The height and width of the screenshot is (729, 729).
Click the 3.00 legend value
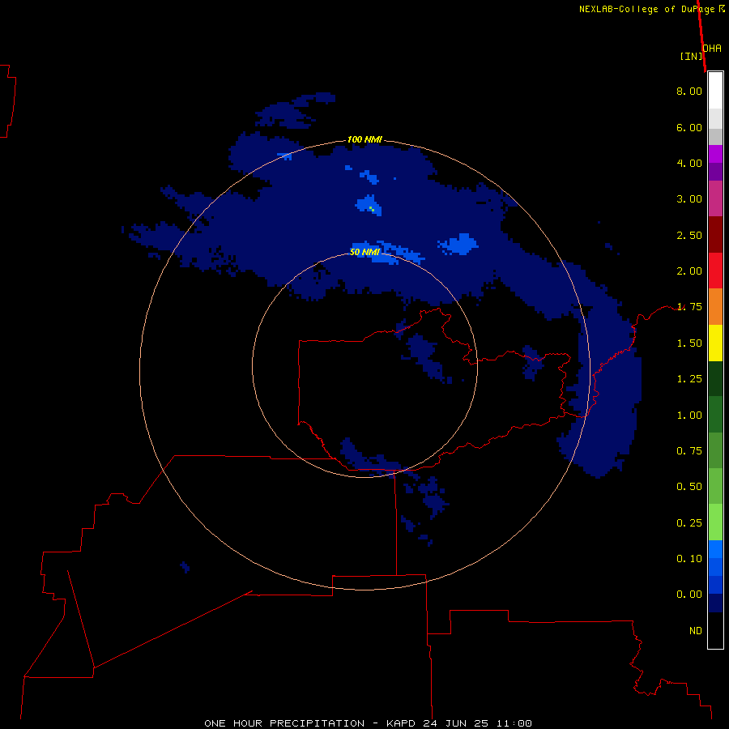point(689,199)
